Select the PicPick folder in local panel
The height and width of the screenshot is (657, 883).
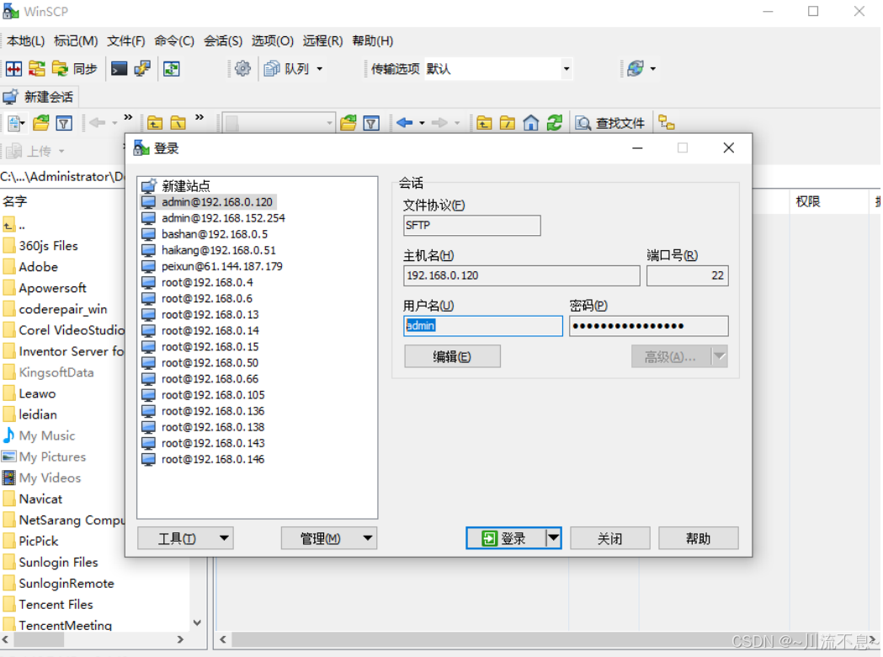(38, 541)
